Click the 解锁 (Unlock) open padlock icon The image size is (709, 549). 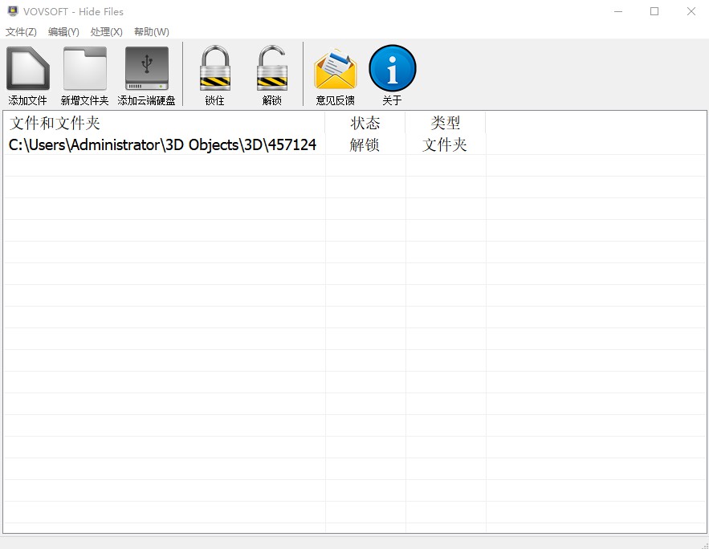pyautogui.click(x=271, y=67)
